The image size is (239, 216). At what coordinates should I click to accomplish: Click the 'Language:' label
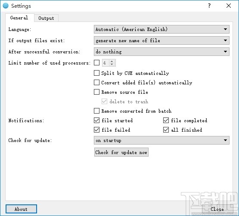[x=20, y=29]
